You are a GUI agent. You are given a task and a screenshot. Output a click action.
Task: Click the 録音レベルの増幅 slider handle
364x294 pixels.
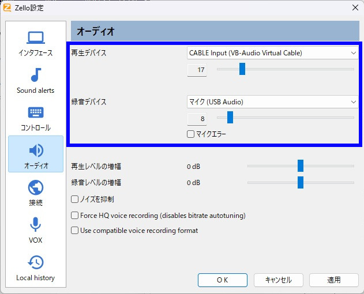(301, 183)
